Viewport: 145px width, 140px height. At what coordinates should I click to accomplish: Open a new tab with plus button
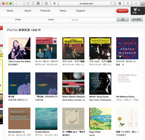click(143, 5)
